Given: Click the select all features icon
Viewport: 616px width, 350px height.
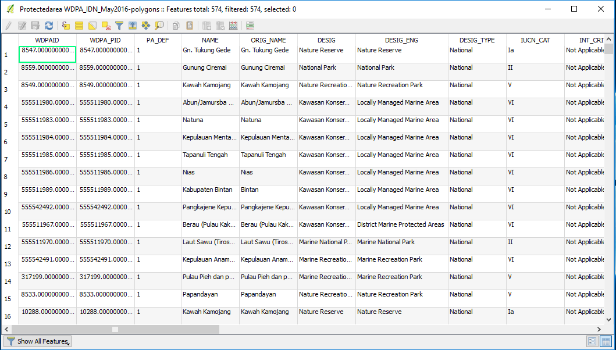Looking at the screenshot, I should (79, 26).
